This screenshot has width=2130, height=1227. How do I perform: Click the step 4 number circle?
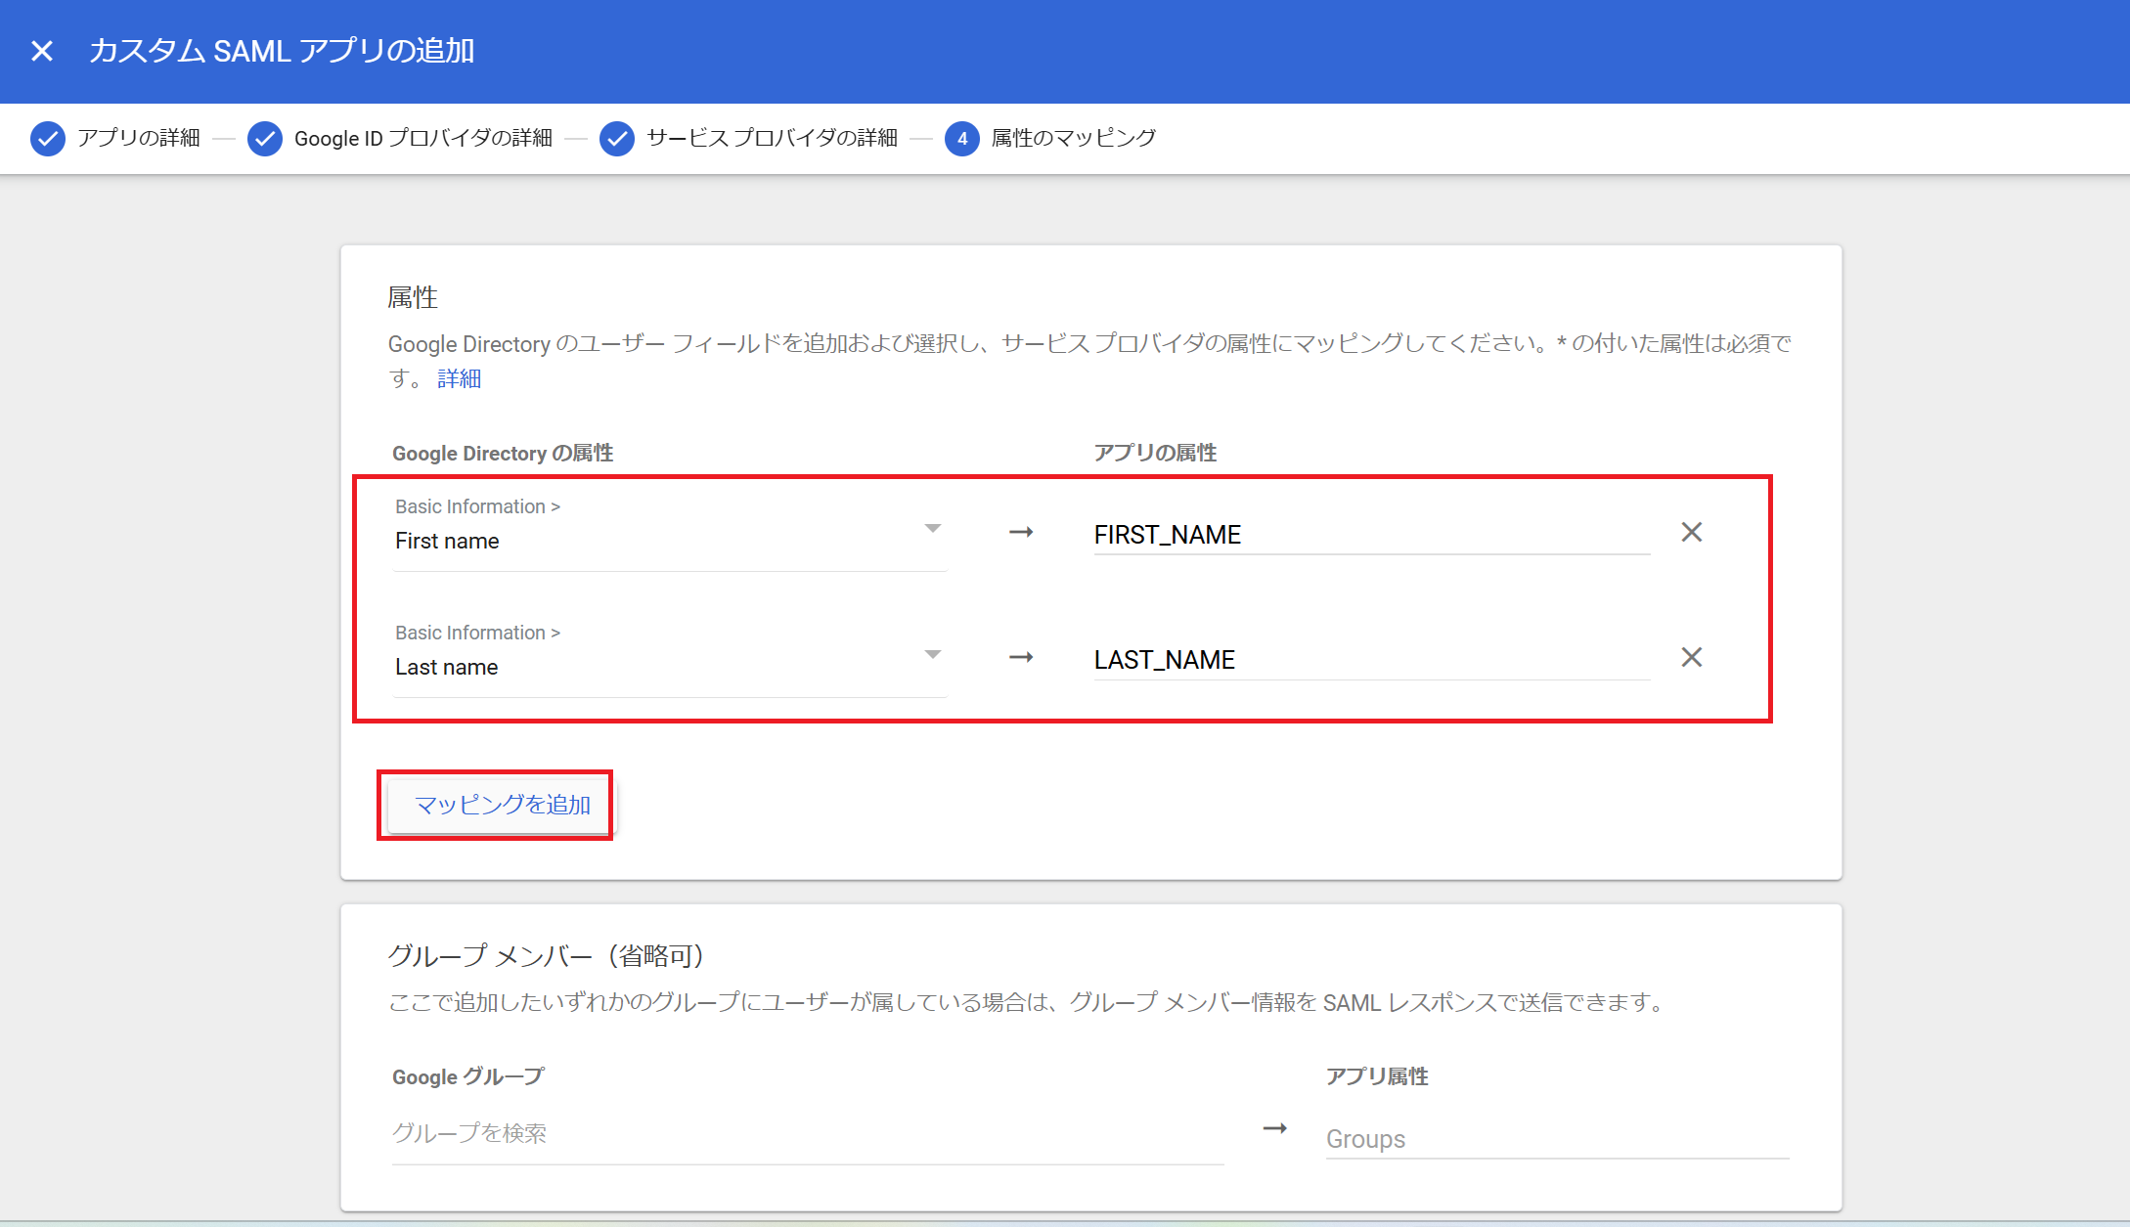coord(962,139)
